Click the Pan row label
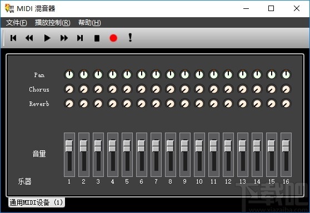 coord(39,75)
